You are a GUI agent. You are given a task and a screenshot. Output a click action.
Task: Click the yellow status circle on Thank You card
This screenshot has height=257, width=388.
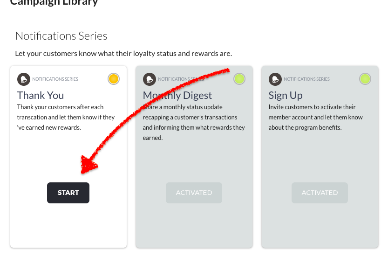[114, 79]
